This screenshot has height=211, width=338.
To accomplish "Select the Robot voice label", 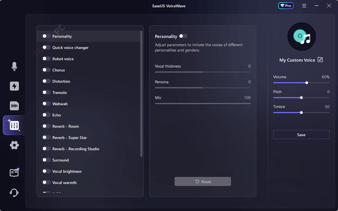I will (x=63, y=59).
